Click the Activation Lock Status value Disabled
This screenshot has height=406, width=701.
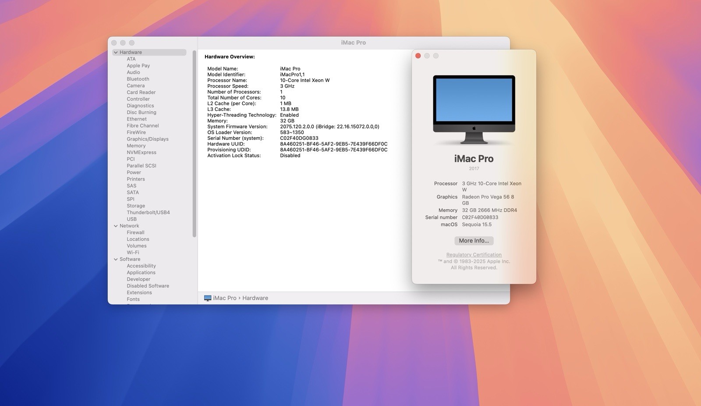pos(290,156)
